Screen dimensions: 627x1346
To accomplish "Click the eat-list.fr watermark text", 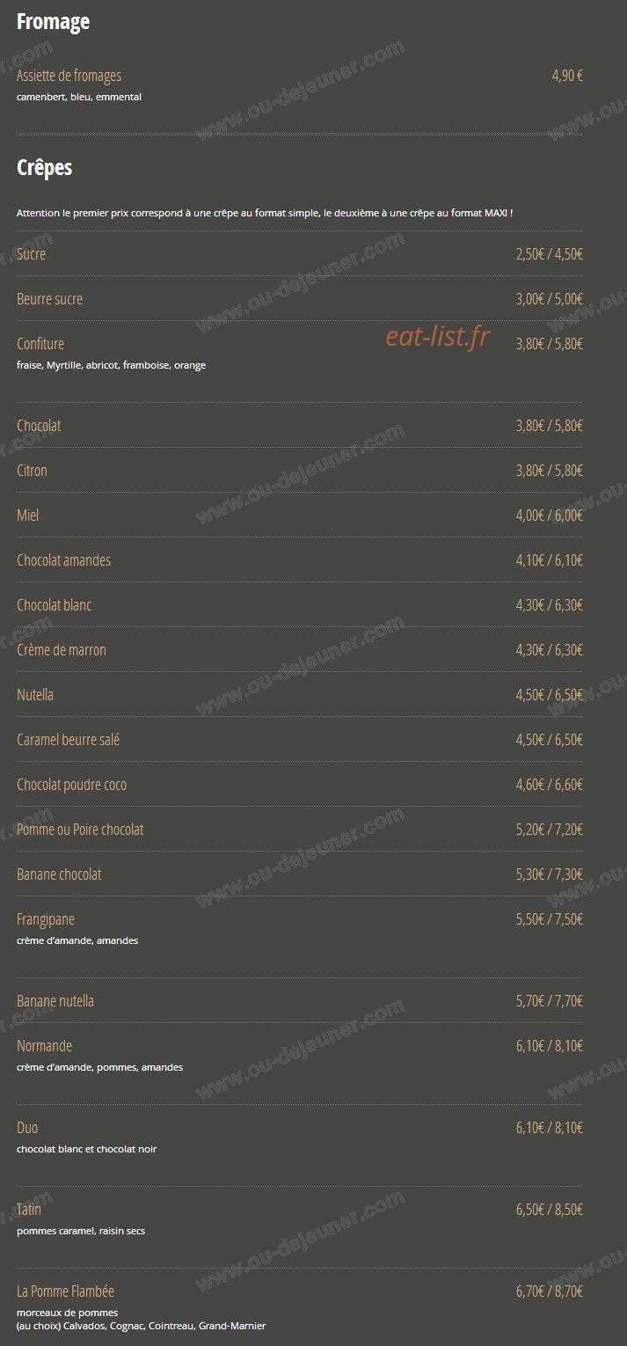I will click(437, 336).
